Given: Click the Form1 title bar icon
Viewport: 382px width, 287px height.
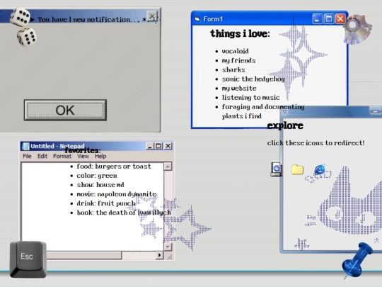Looking at the screenshot, I should [x=197, y=19].
